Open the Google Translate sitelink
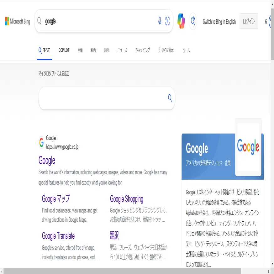This screenshot has width=274, height=274. coord(58,236)
